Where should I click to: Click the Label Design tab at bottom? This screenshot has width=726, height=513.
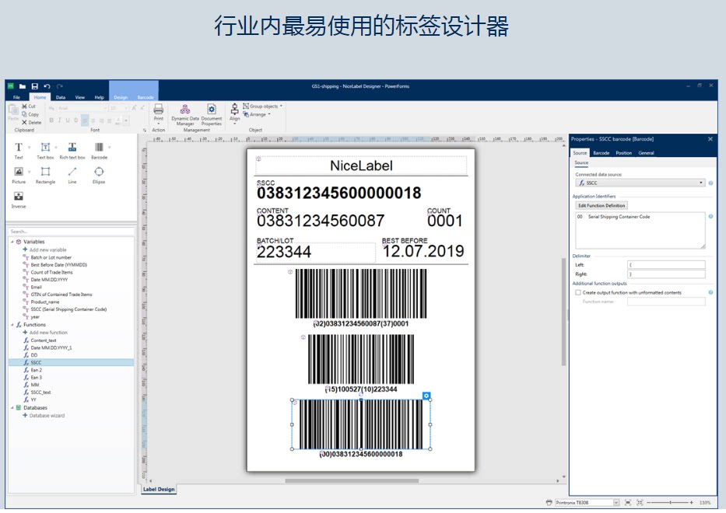coord(159,489)
